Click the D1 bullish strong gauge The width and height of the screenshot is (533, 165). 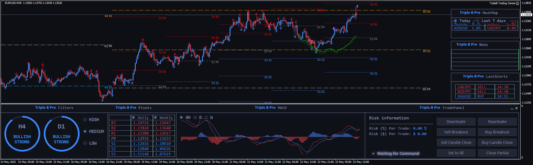pyautogui.click(x=61, y=134)
